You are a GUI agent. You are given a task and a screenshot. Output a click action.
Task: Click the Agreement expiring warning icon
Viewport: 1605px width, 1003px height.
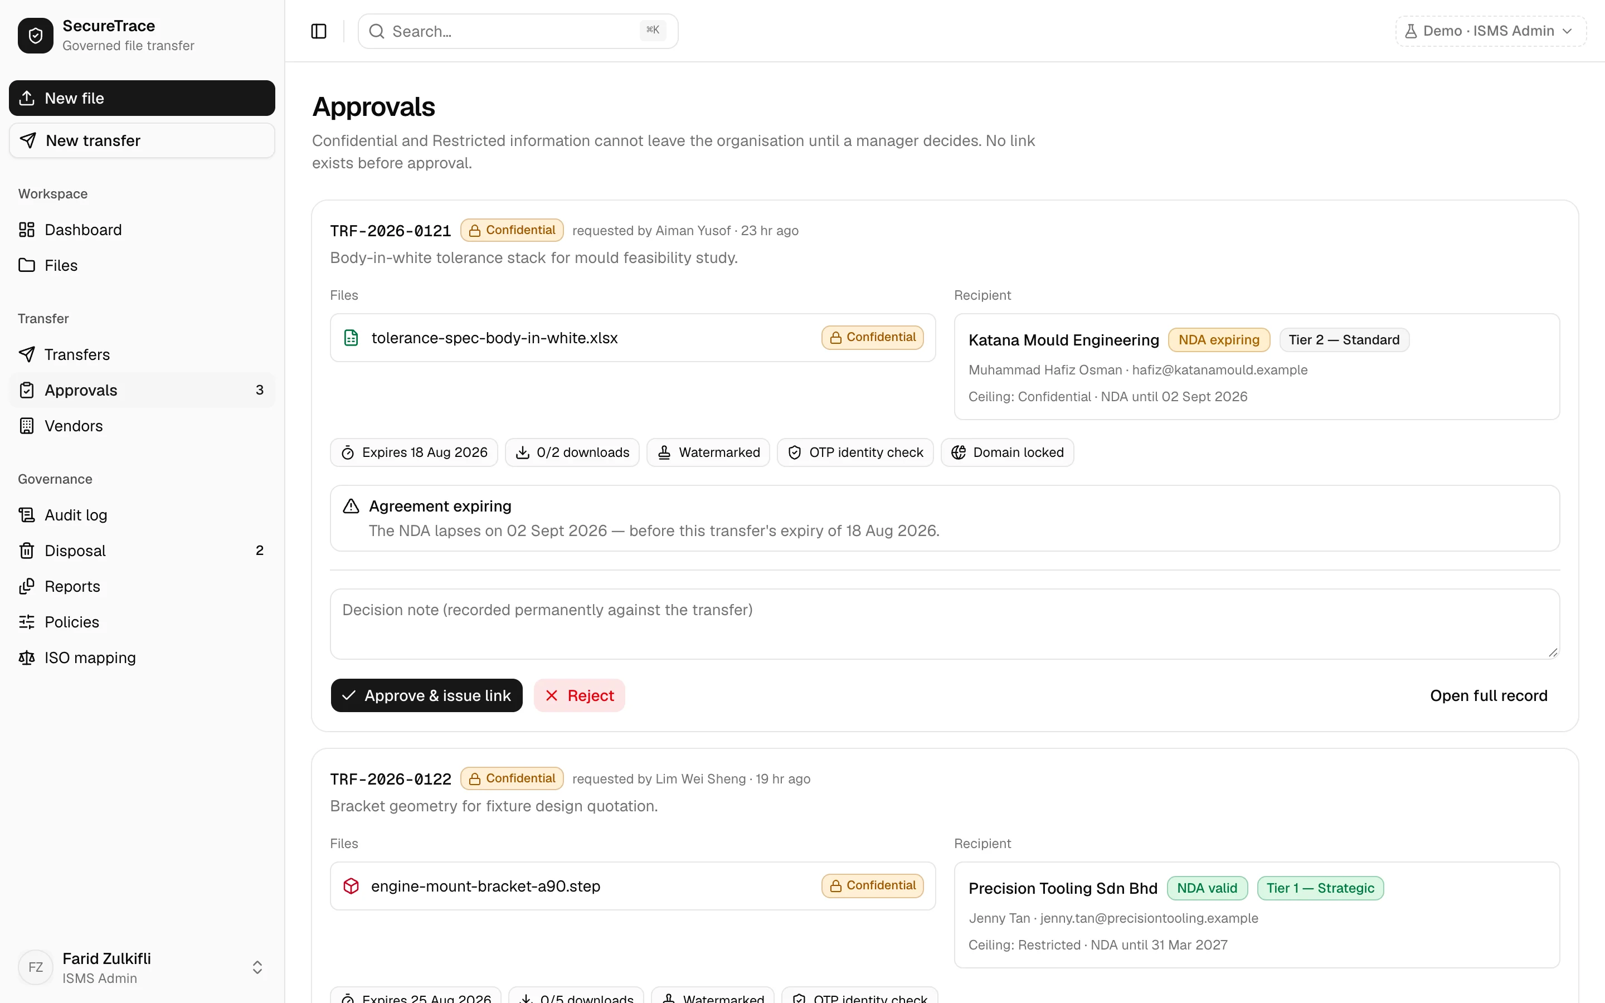coord(351,506)
